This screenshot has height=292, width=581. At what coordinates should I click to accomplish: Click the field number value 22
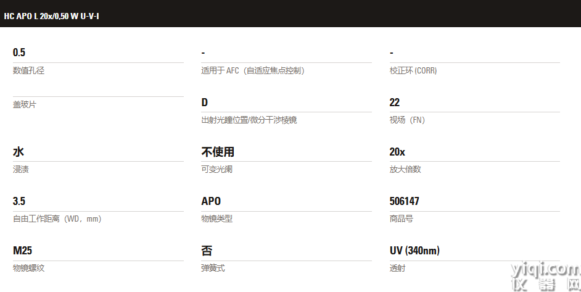tap(395, 102)
